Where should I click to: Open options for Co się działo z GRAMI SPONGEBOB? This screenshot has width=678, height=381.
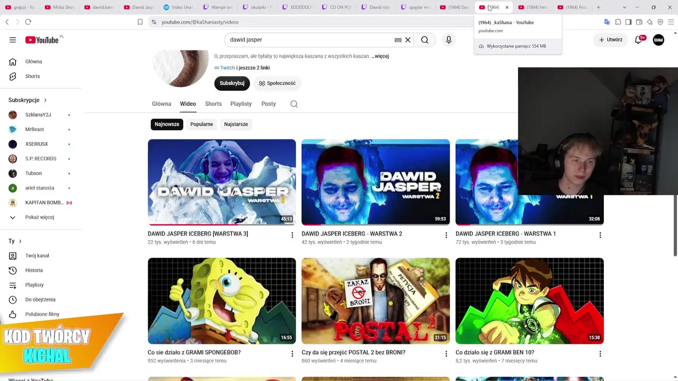point(292,353)
